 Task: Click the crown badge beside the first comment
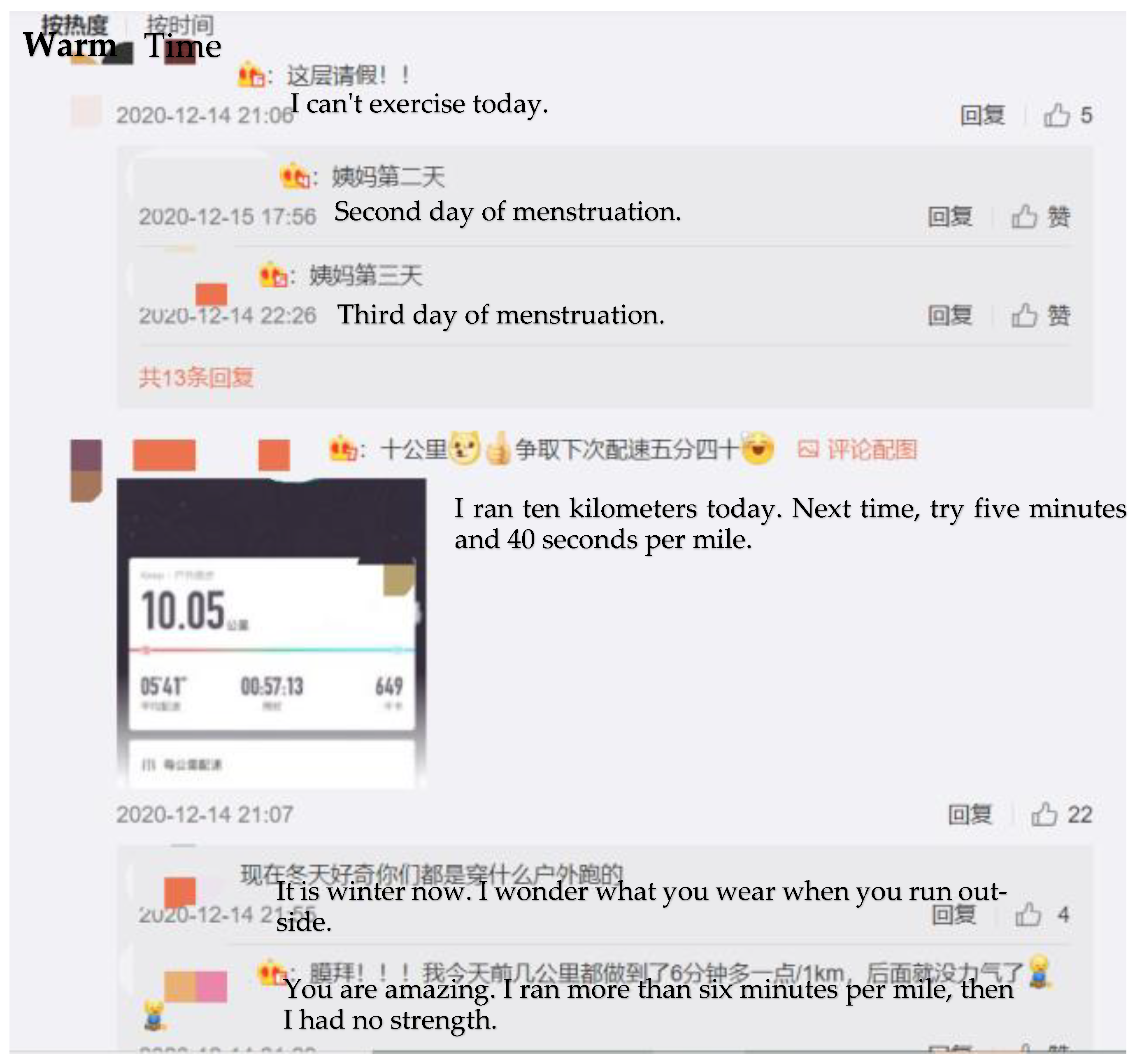pos(251,75)
